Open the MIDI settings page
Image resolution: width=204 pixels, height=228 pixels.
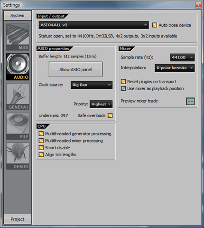18,37
